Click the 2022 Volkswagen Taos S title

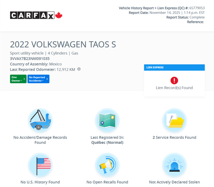pyautogui.click(x=63, y=45)
